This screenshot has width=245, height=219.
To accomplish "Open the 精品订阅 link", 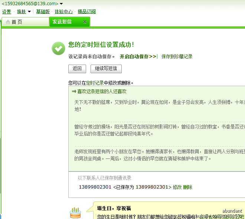I will coord(87,12).
